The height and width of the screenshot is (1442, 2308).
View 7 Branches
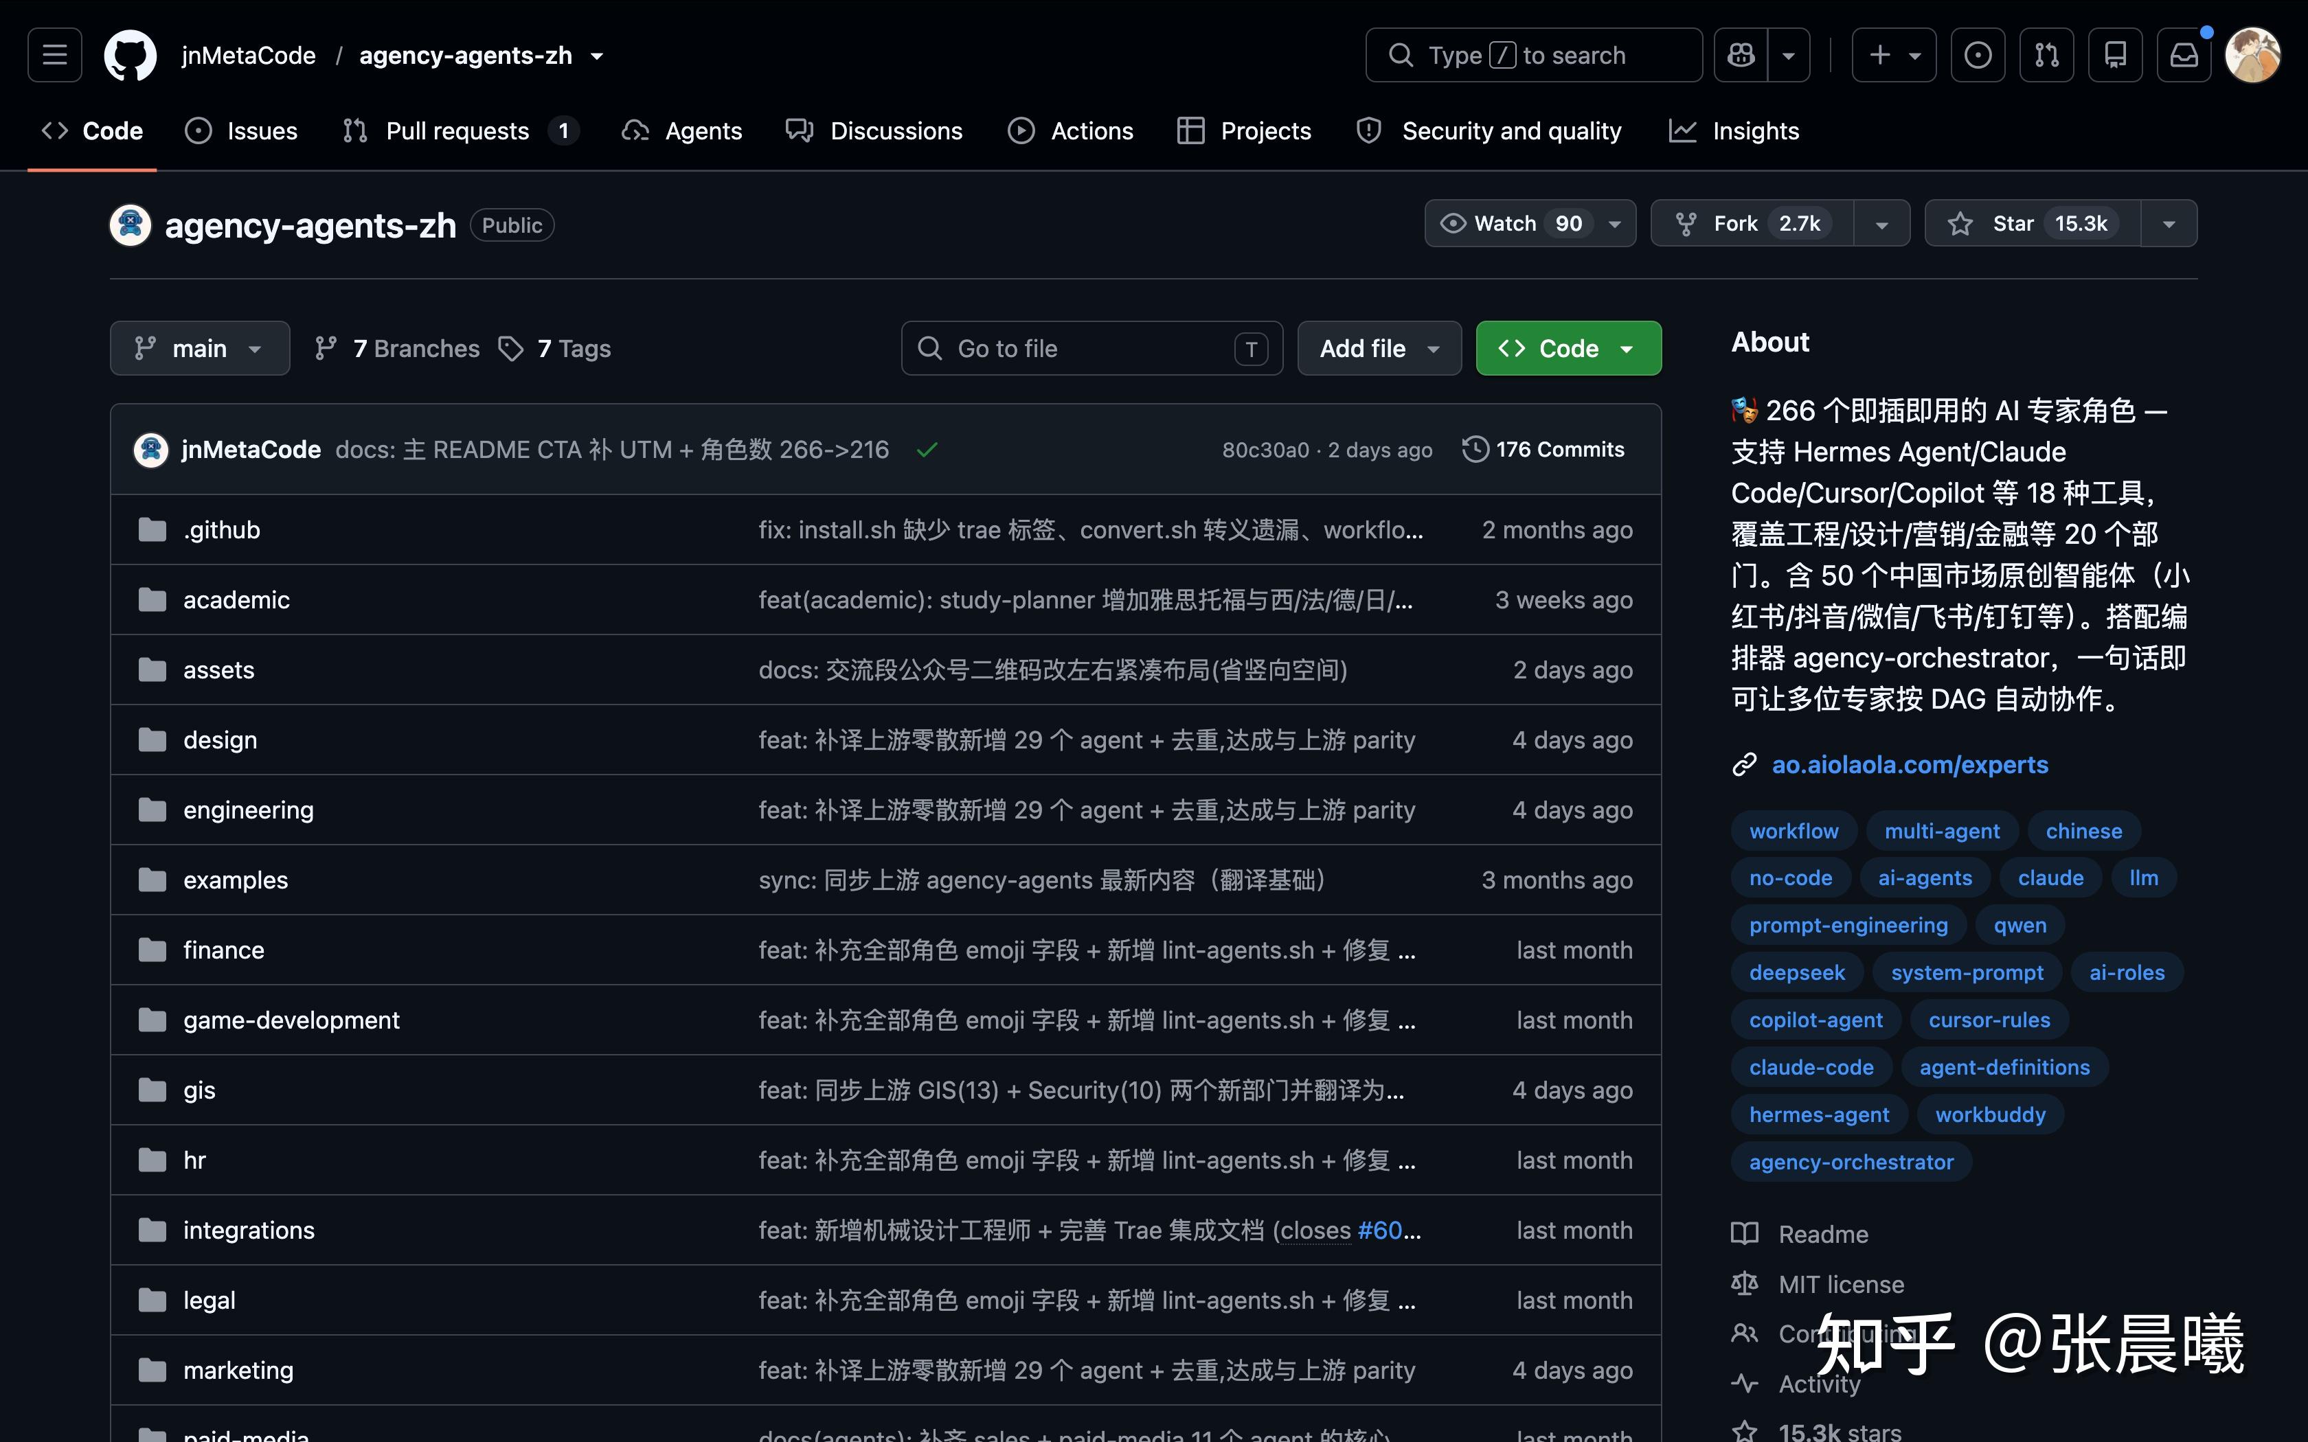click(x=398, y=348)
